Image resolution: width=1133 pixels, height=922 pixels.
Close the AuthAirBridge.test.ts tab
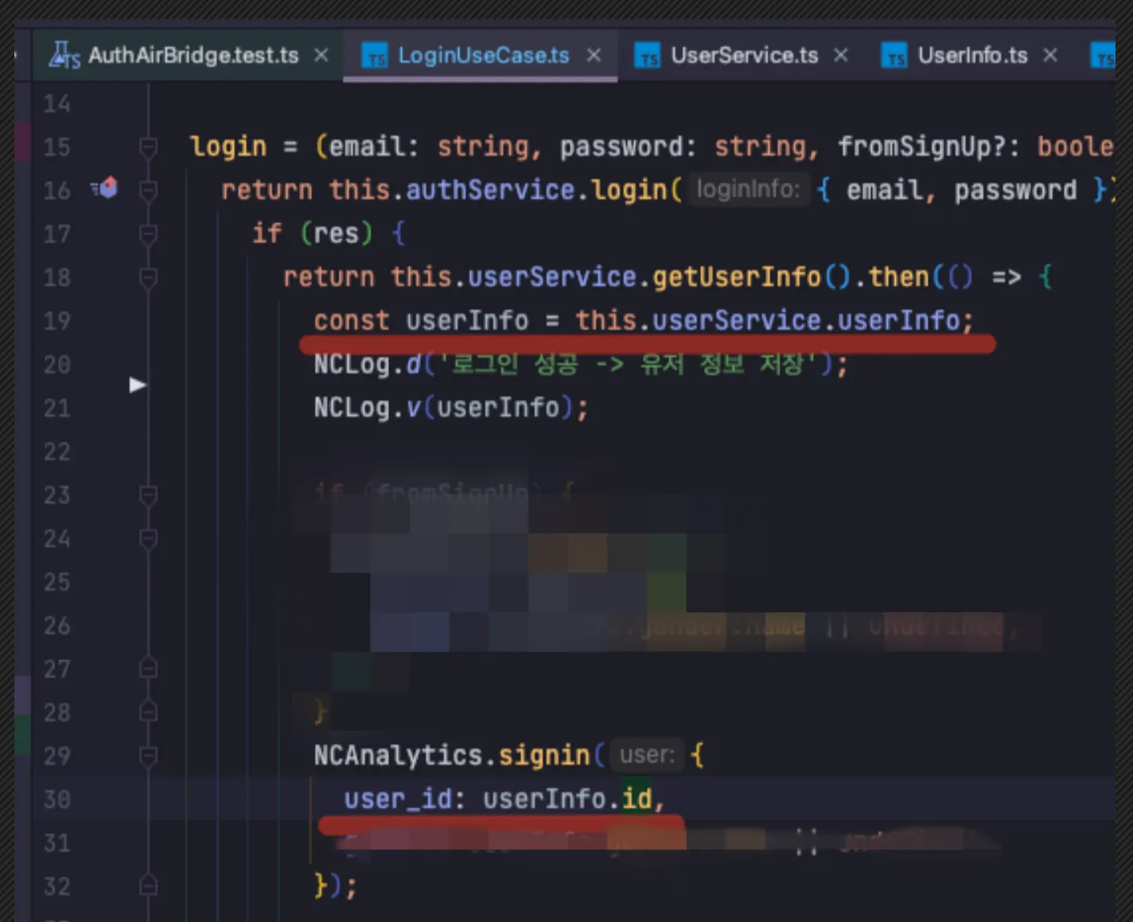tap(321, 55)
